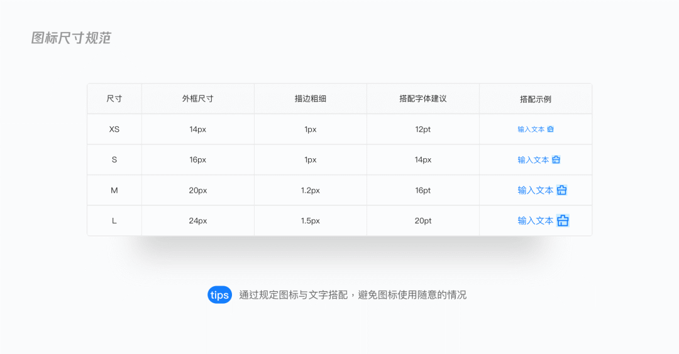The image size is (679, 354).
Task: Click the 搭配示例 column header
Action: 536,99
